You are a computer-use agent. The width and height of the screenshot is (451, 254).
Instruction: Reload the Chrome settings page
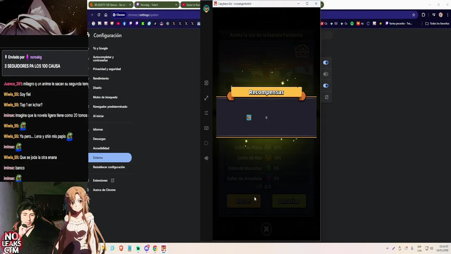(99, 15)
